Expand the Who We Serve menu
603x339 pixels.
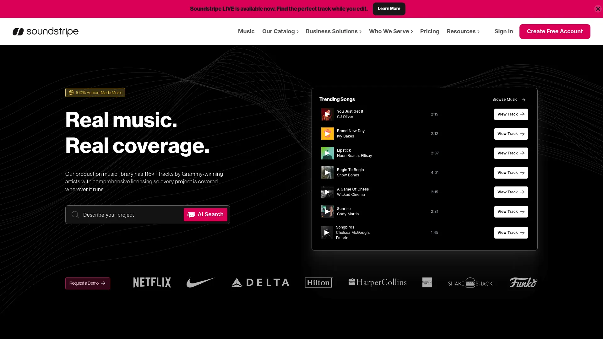(391, 31)
